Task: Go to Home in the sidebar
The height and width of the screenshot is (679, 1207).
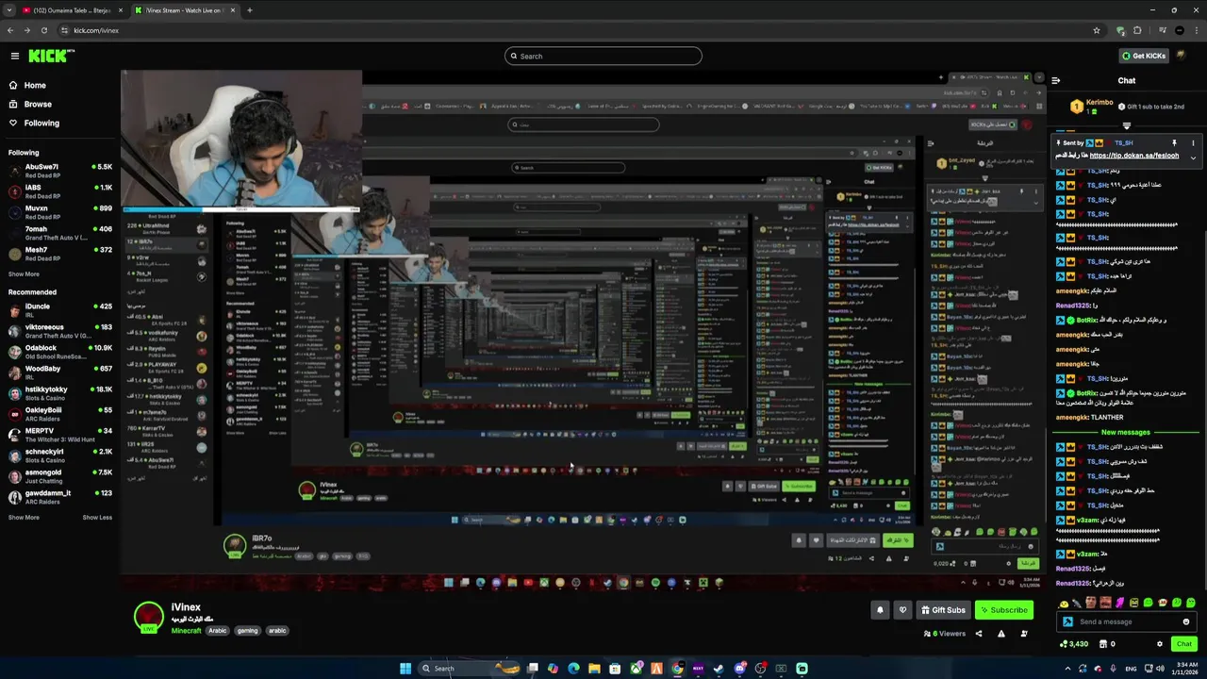Action: (35, 85)
